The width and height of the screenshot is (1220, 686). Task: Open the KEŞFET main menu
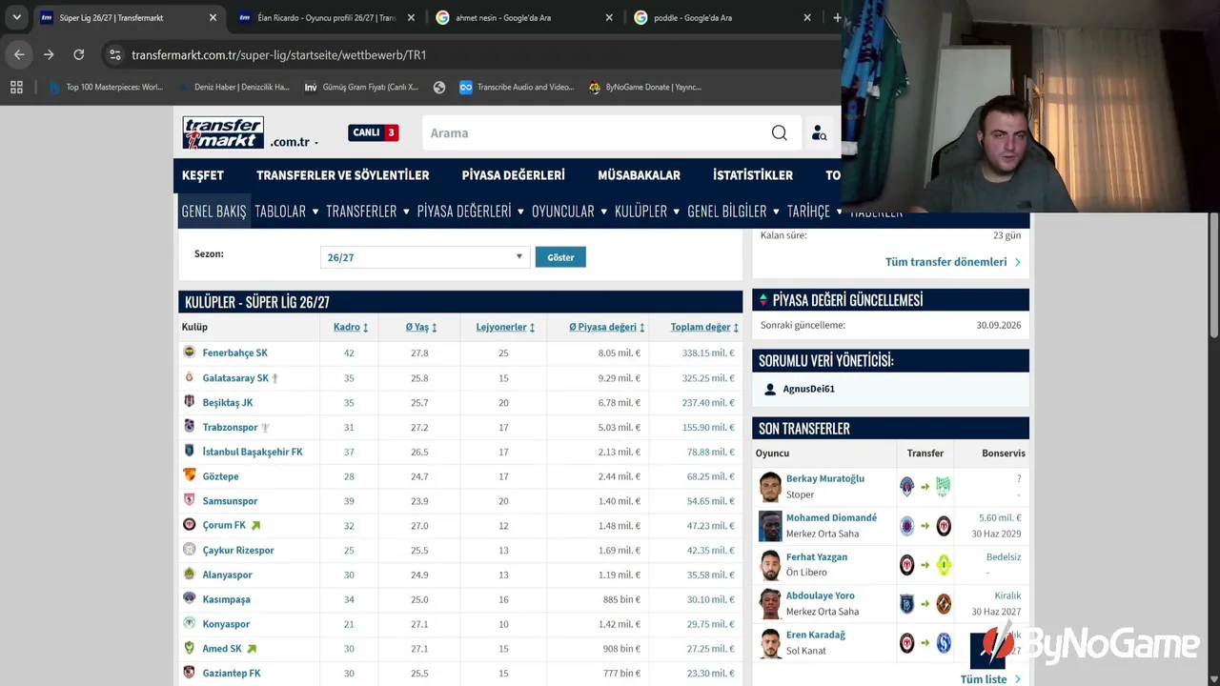click(x=203, y=175)
